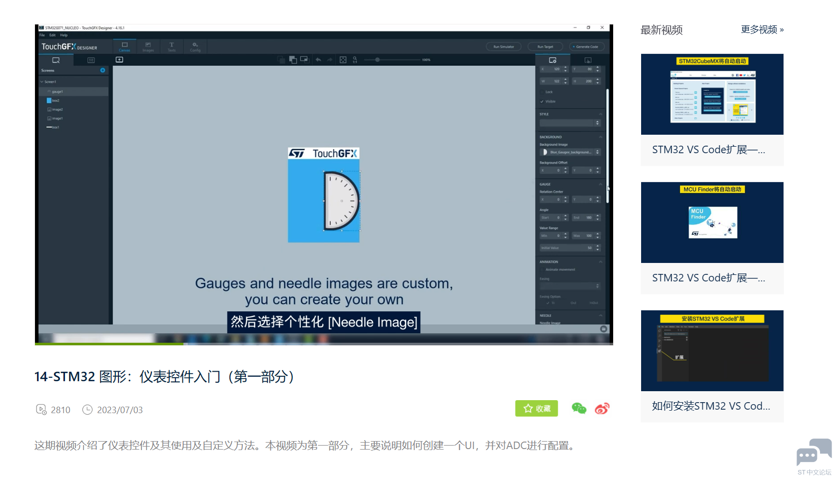This screenshot has height=480, width=836.
Task: Collapse the STYLE section
Action: coord(601,114)
